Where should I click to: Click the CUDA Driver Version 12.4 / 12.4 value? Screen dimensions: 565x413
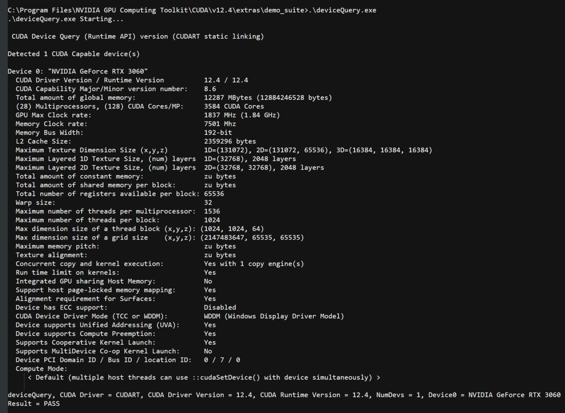point(226,80)
